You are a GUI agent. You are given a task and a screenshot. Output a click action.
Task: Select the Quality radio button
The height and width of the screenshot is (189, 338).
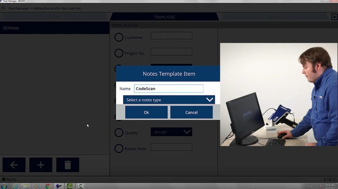119,133
